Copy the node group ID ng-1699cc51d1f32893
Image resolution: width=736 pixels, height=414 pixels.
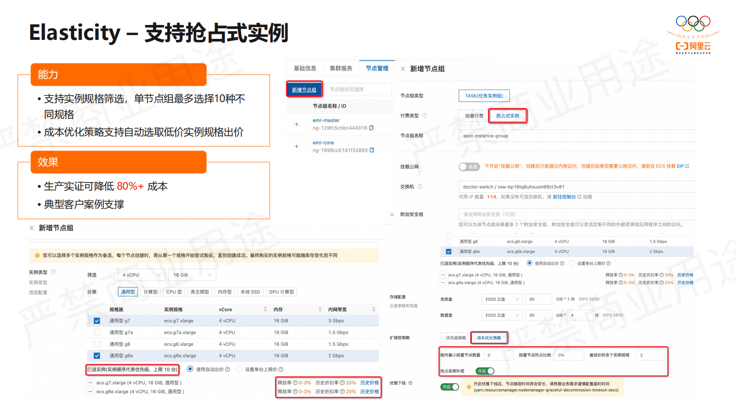point(371,150)
